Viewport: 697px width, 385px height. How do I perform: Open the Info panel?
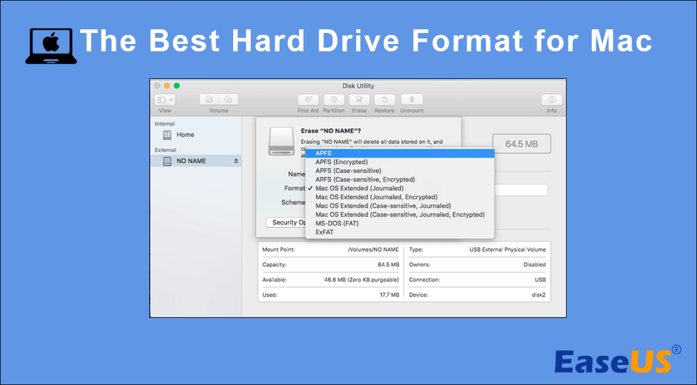pyautogui.click(x=551, y=100)
